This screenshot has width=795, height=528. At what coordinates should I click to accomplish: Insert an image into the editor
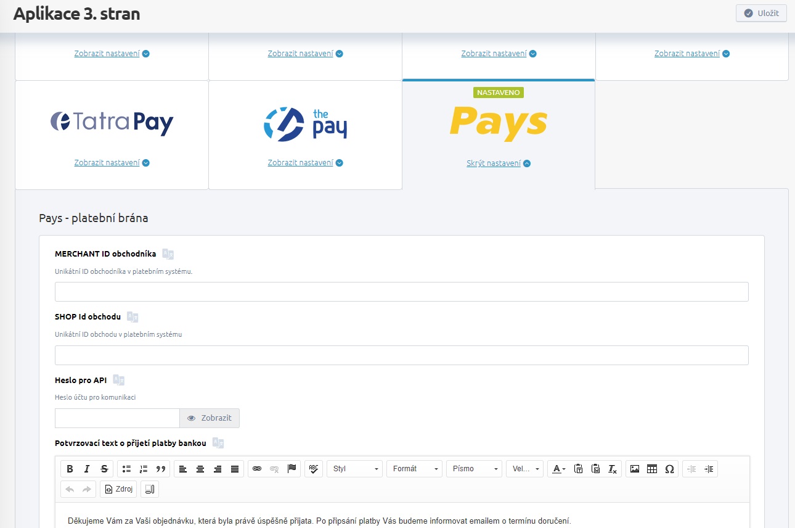click(635, 469)
